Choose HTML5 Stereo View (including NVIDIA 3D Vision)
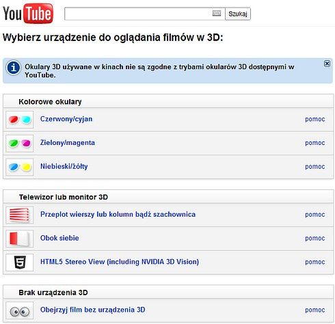Screen dimensions: 335x324 [120, 262]
